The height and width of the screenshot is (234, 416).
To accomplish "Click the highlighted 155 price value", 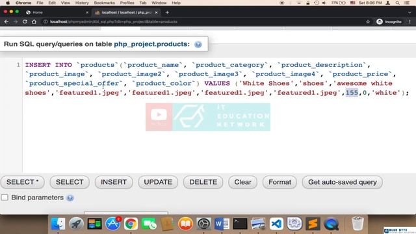I will [352, 93].
